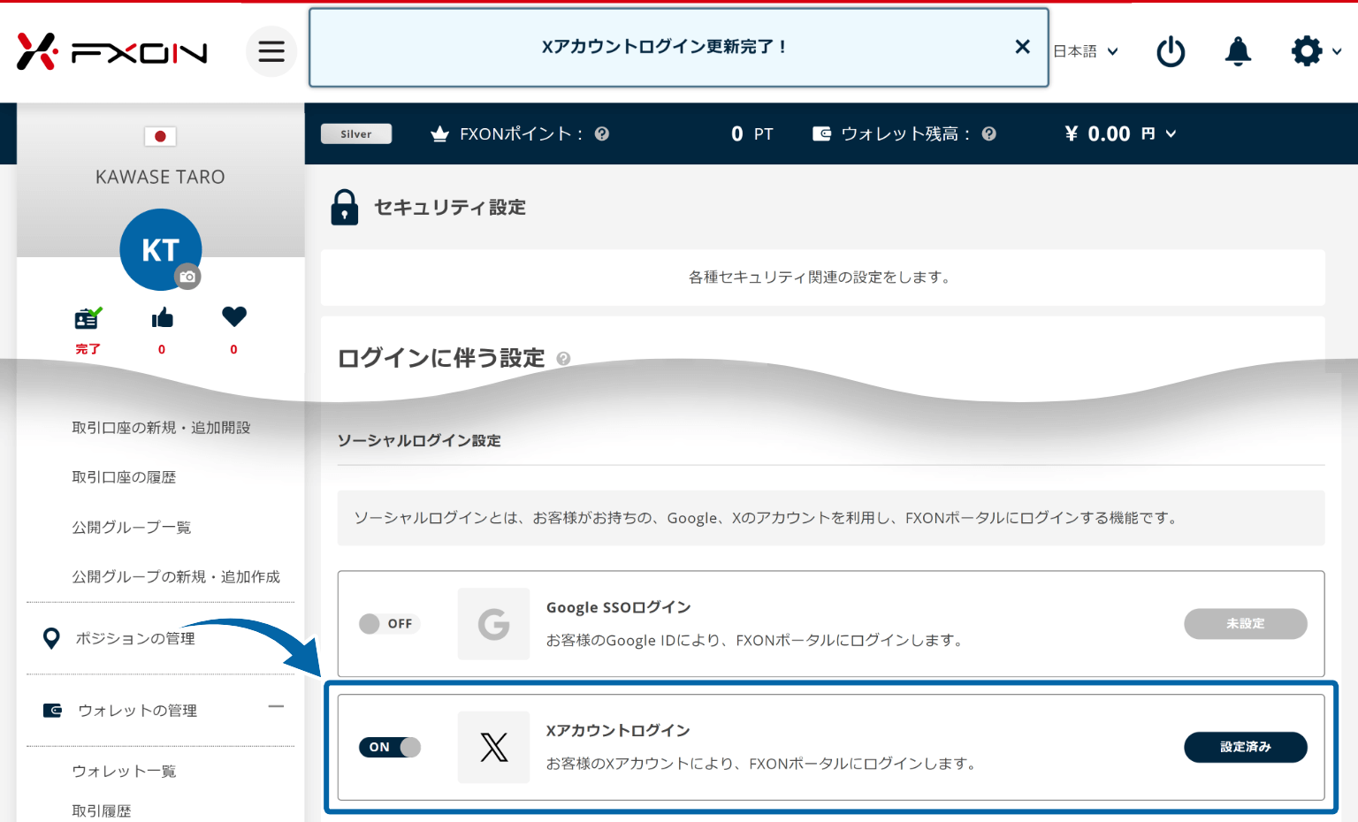
Task: Click the Japan flag icon
Action: point(160,136)
